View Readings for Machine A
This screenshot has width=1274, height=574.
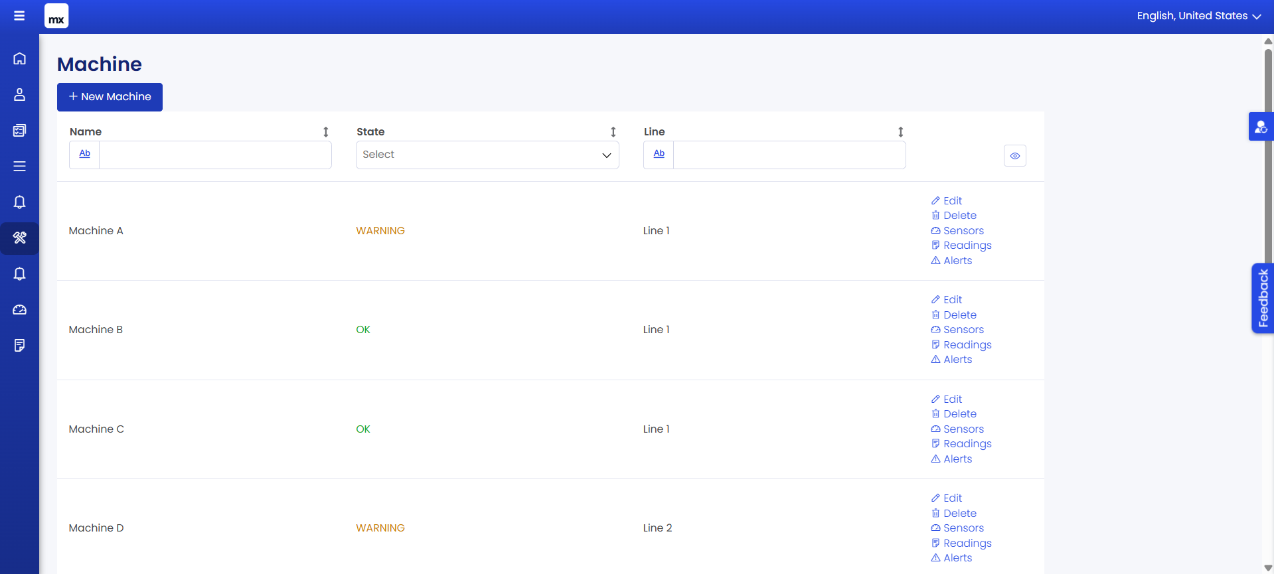[x=961, y=246]
